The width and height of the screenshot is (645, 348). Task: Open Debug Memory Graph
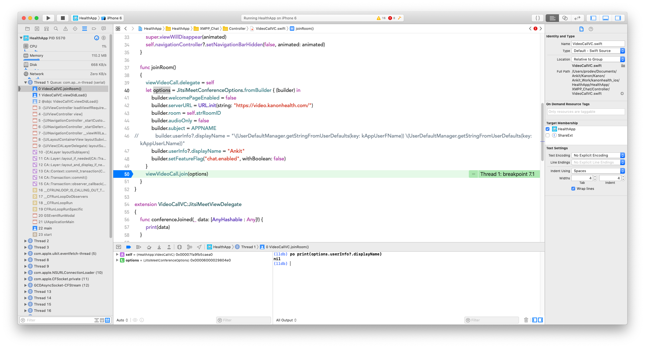tap(190, 247)
